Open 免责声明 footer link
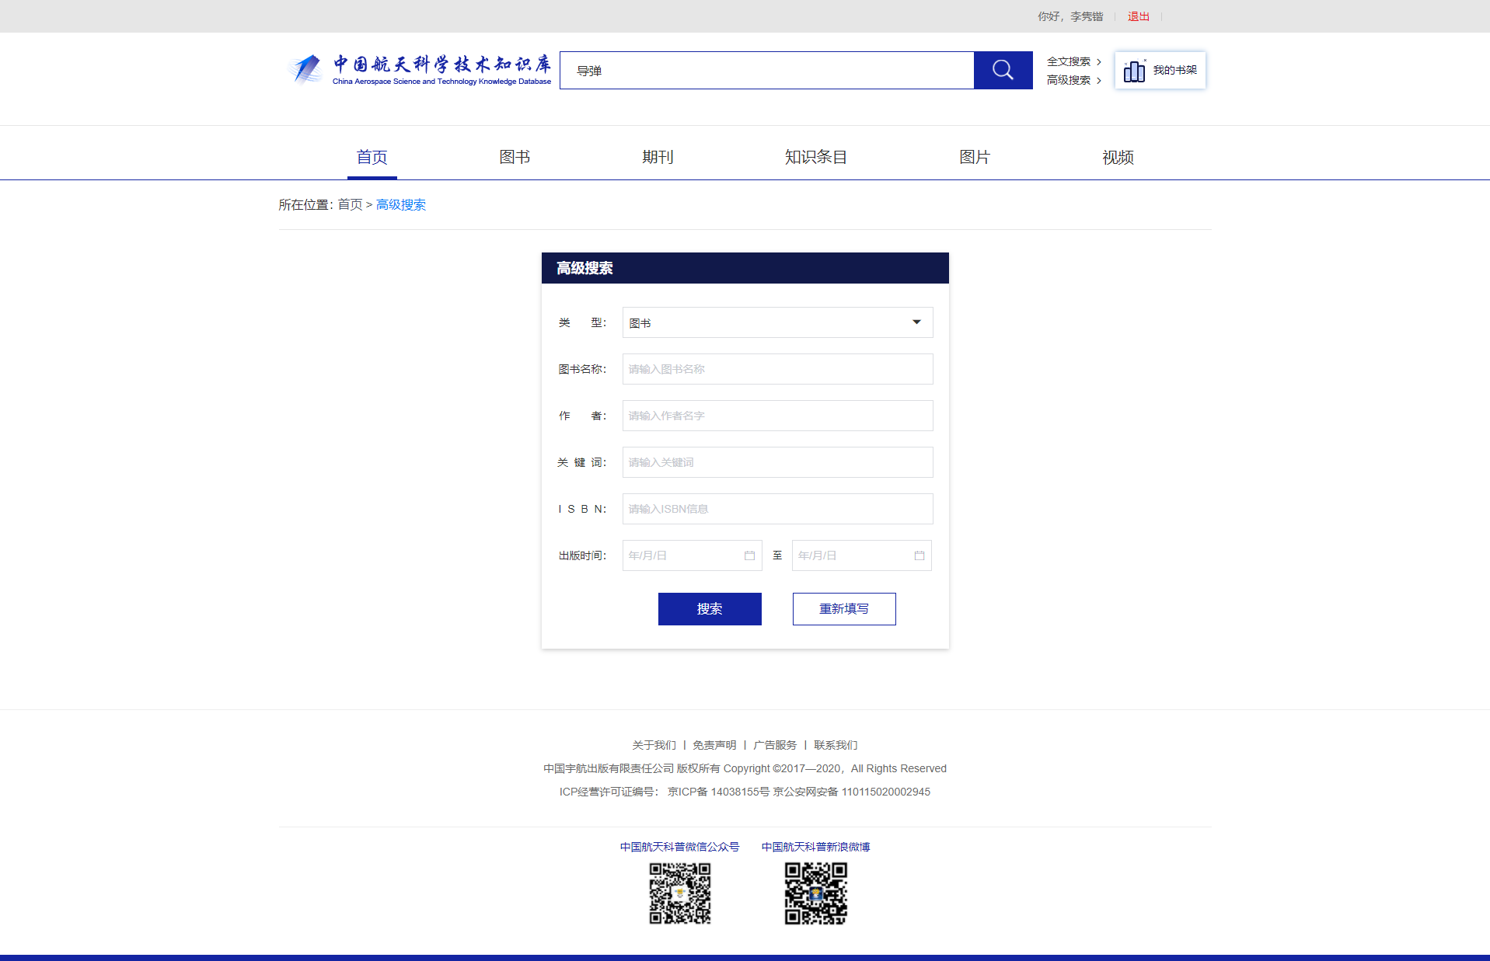This screenshot has width=1490, height=961. click(x=714, y=745)
